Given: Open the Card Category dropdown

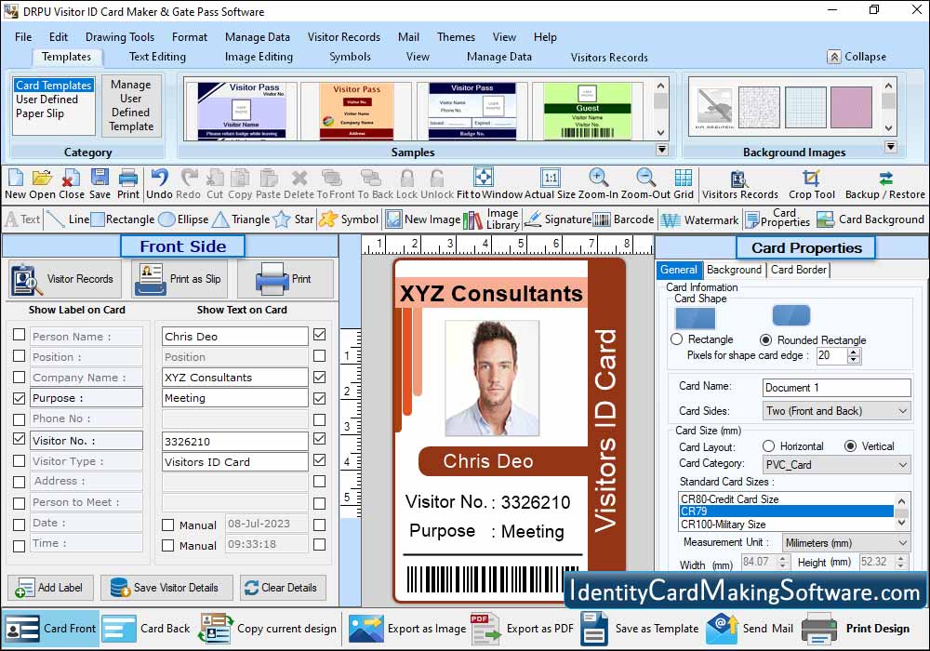Looking at the screenshot, I should [836, 464].
